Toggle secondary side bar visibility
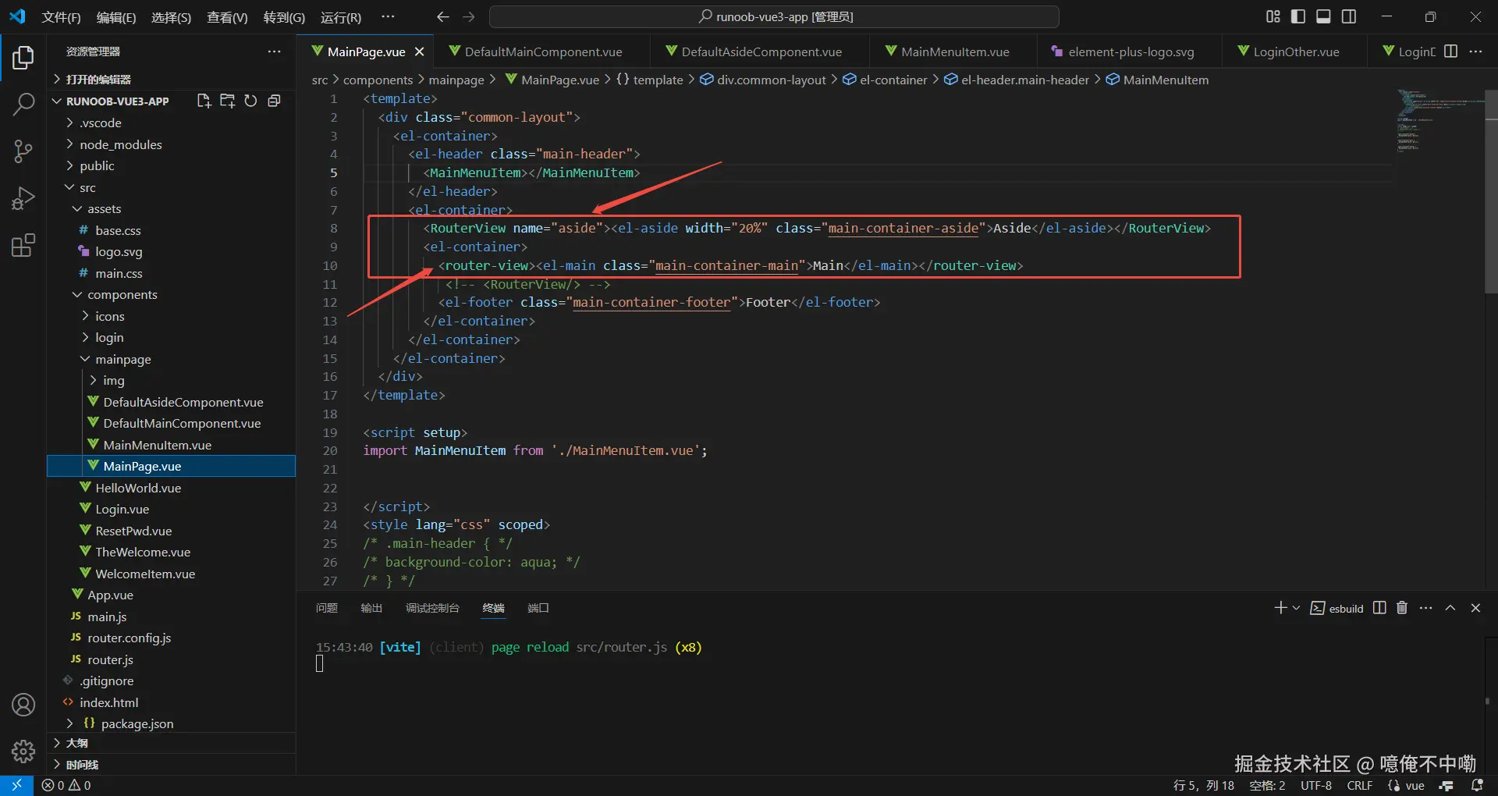Screen dimensions: 1498x796 point(1349,16)
